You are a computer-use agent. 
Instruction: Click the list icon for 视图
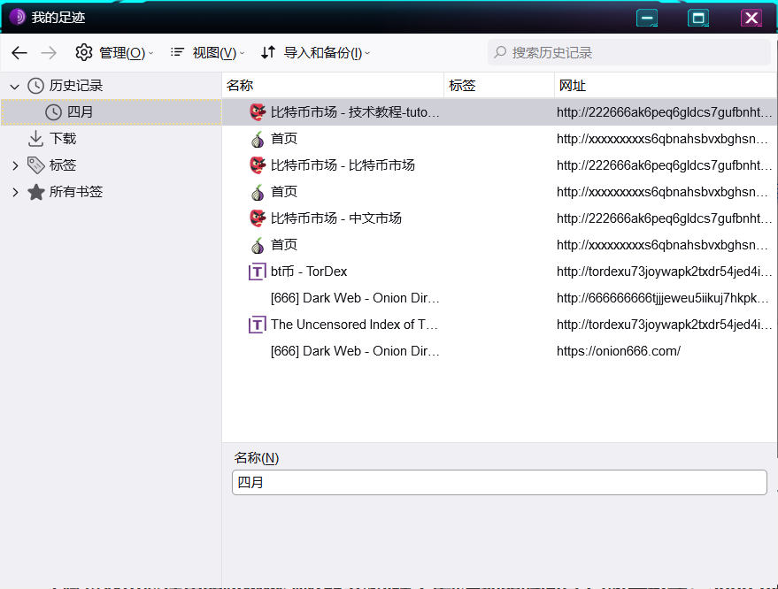pos(177,52)
